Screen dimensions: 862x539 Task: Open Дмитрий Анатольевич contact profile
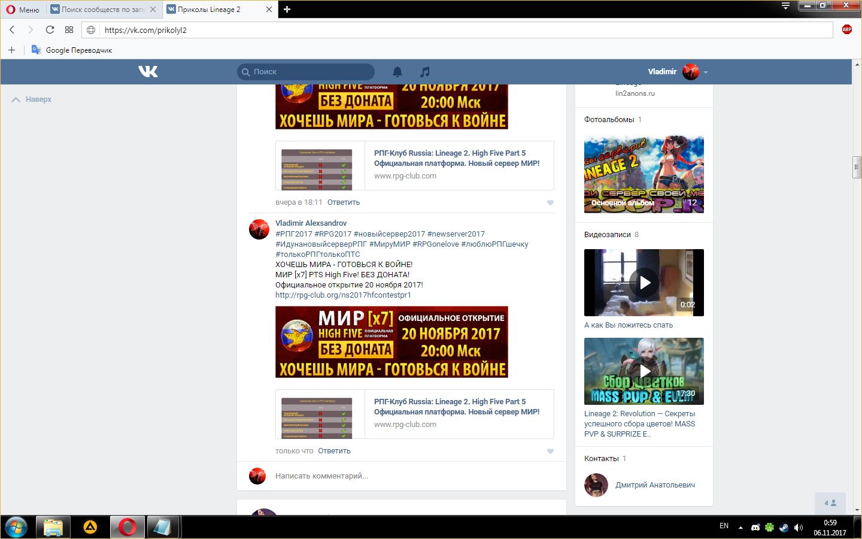[x=655, y=485]
